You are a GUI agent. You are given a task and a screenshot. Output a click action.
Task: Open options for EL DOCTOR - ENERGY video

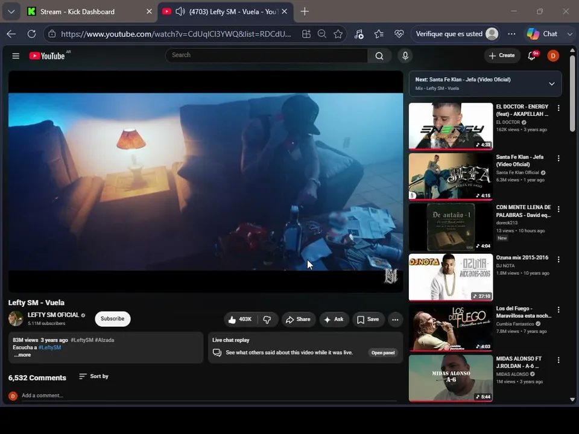pos(558,108)
